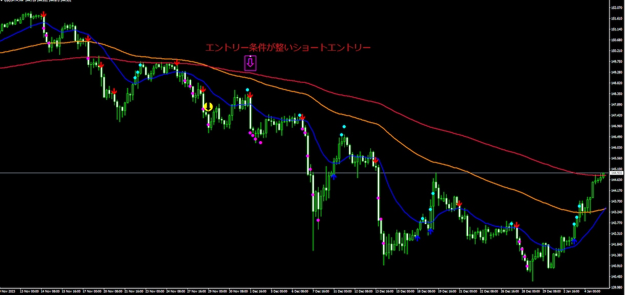Click the 150.680 price scale value
The height and width of the screenshot is (295, 625).
(617, 40)
